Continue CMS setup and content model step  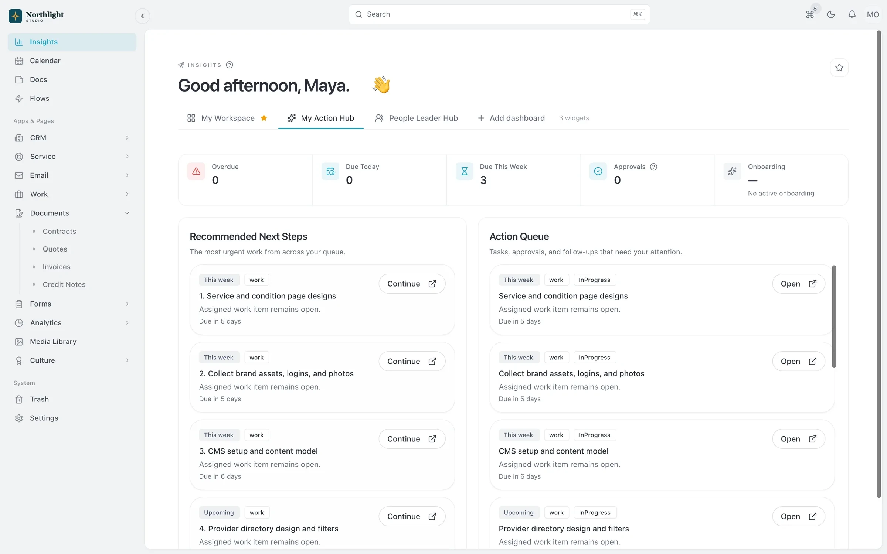click(412, 439)
